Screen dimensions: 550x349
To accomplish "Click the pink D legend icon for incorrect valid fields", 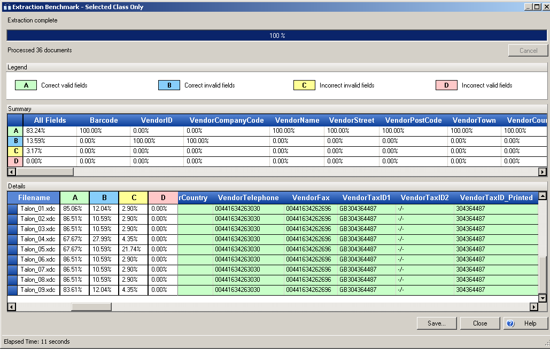I will click(446, 85).
